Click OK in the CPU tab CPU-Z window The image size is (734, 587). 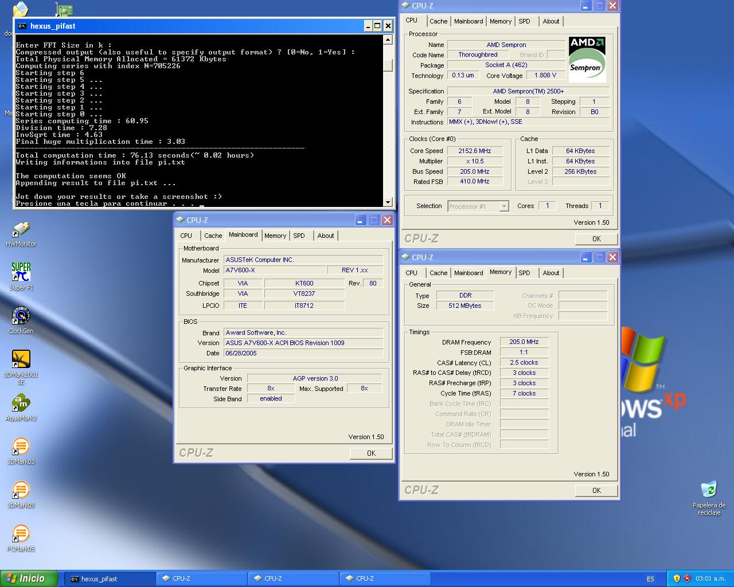click(596, 239)
